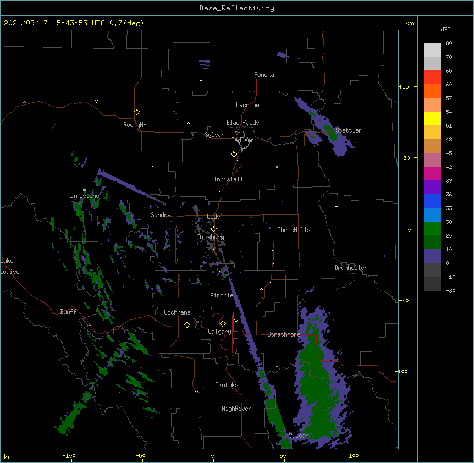
Task: Click the Cochrane city label
Action: click(177, 312)
